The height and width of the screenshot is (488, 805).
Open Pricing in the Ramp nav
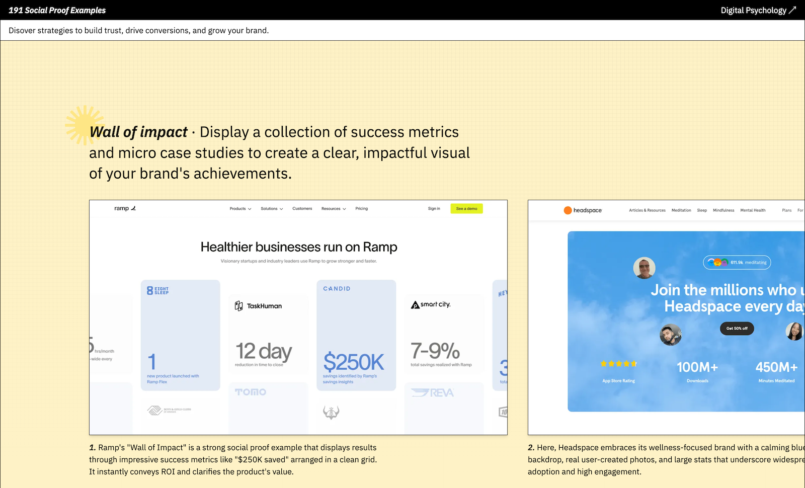[x=362, y=208]
